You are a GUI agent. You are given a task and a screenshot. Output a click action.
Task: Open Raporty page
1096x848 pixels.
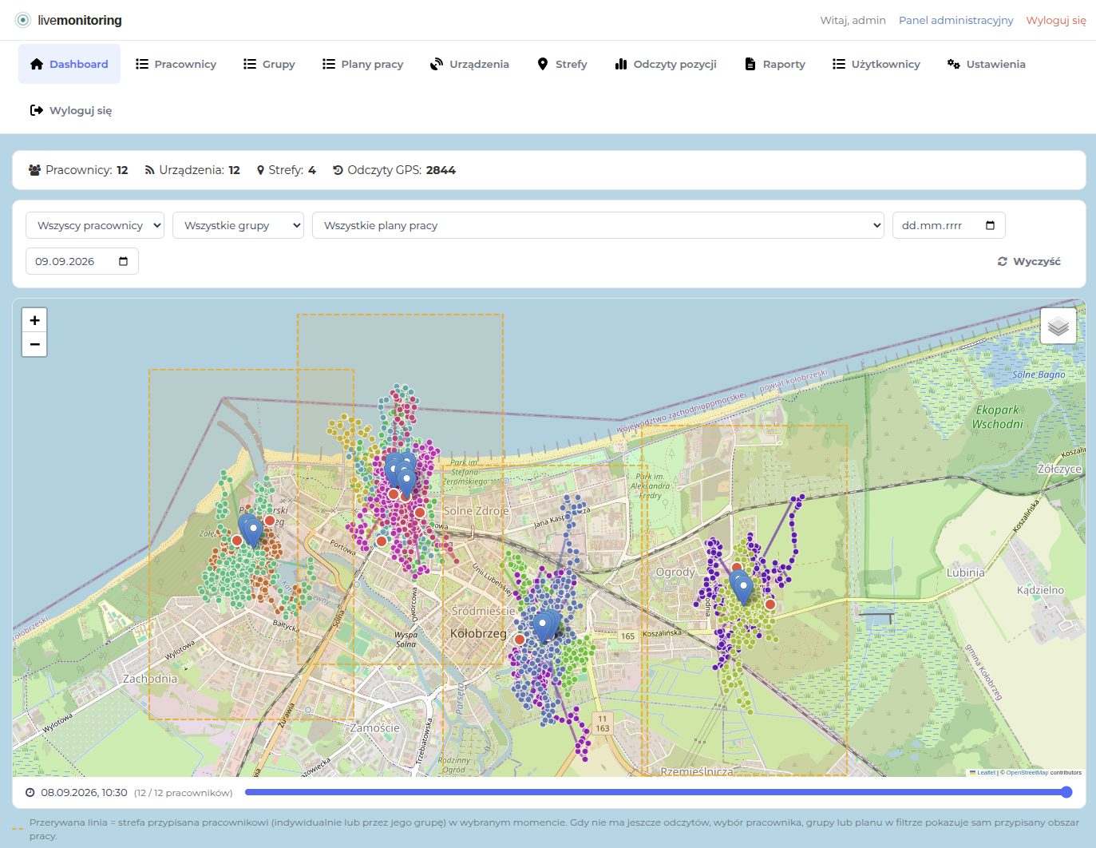(774, 64)
